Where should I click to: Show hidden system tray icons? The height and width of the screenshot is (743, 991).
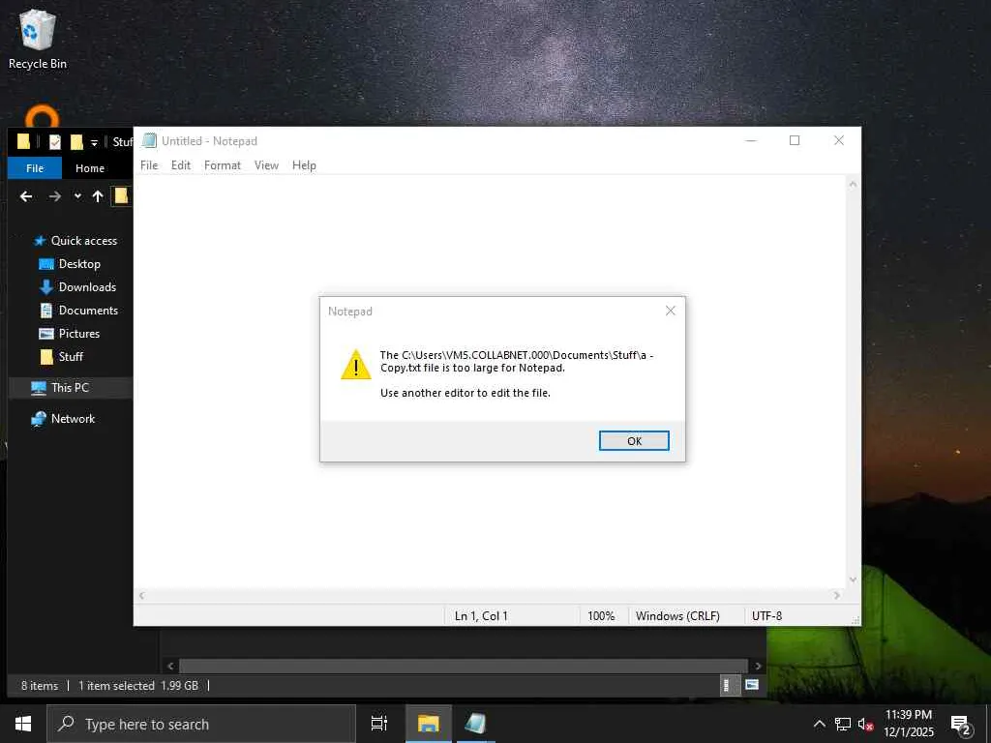pos(819,724)
